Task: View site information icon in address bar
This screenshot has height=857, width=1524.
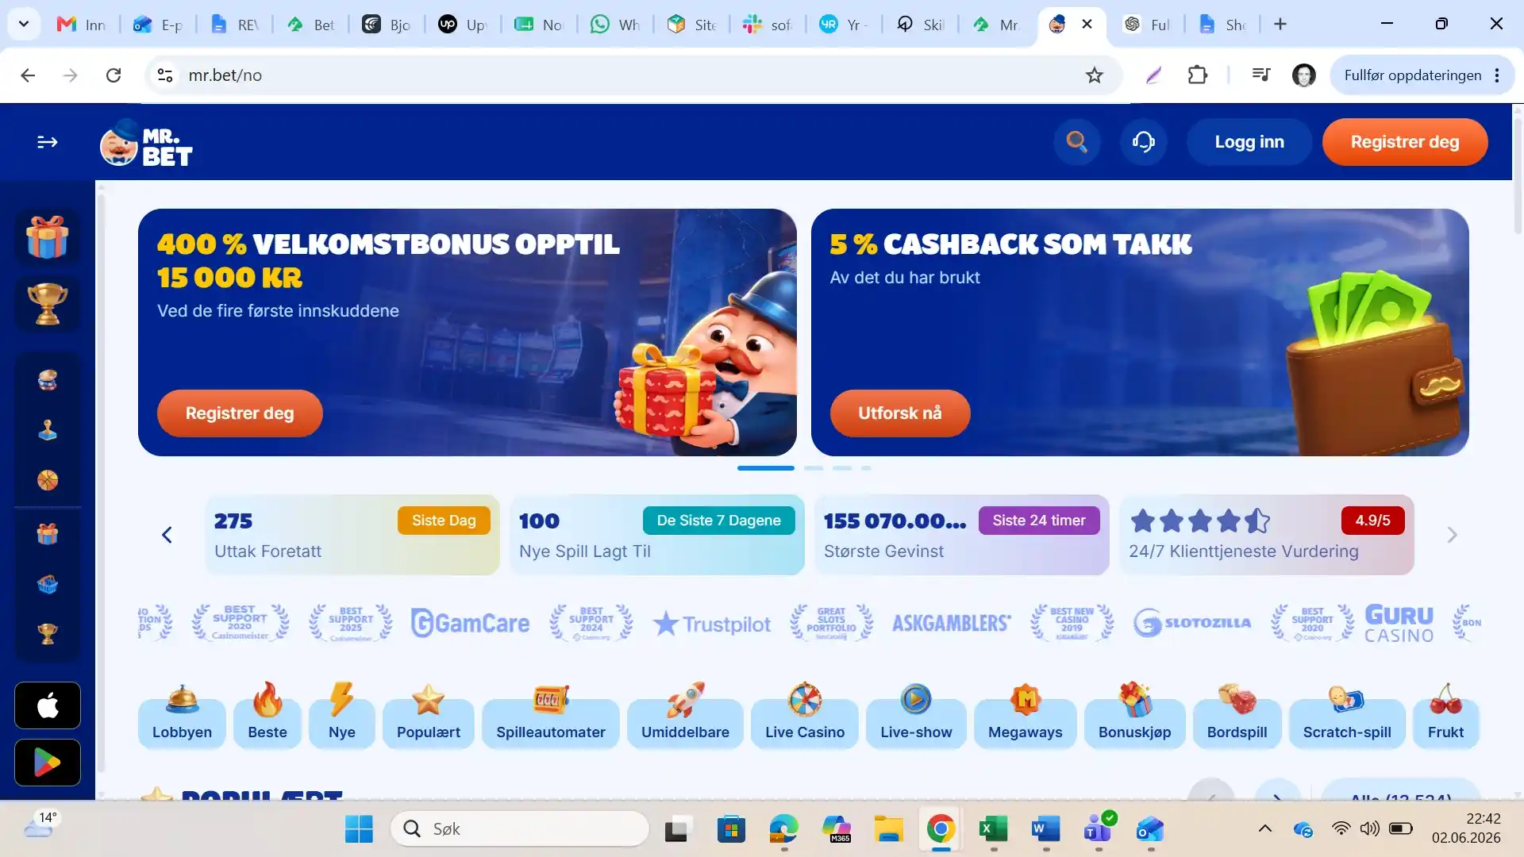Action: click(165, 75)
